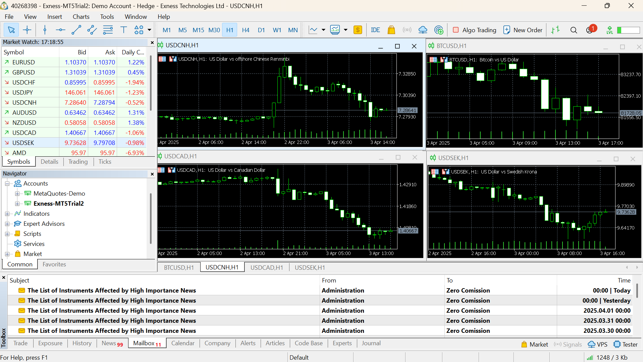This screenshot has height=362, width=643.
Task: Collapse the Accounts tree node
Action: pos(7,184)
